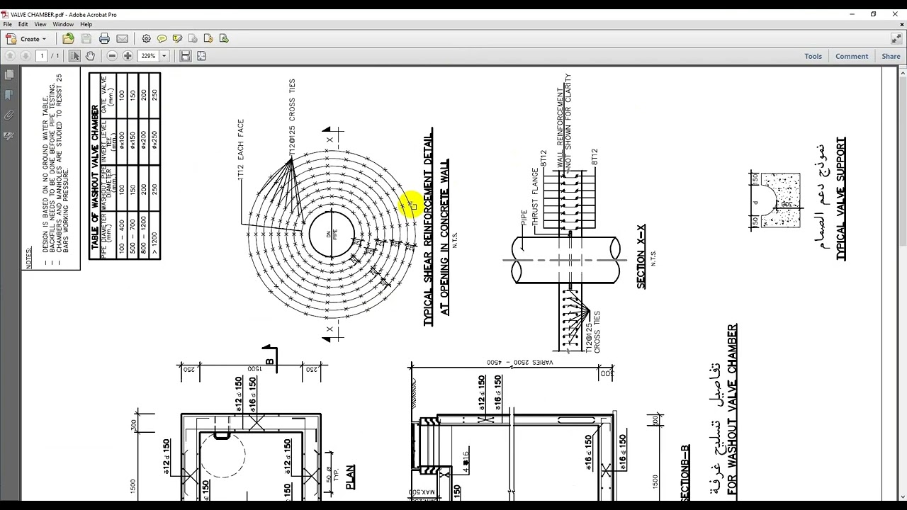Select the highlight text tool icon

point(177,39)
